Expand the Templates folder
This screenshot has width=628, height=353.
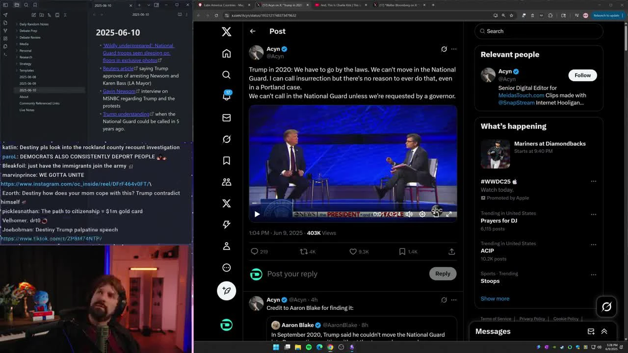(26, 71)
